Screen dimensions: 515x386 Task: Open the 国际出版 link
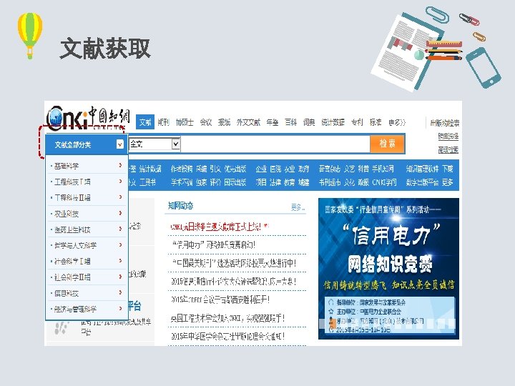tap(235, 182)
